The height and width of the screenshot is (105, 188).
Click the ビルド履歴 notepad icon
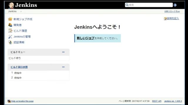pyautogui.click(x=10, y=31)
